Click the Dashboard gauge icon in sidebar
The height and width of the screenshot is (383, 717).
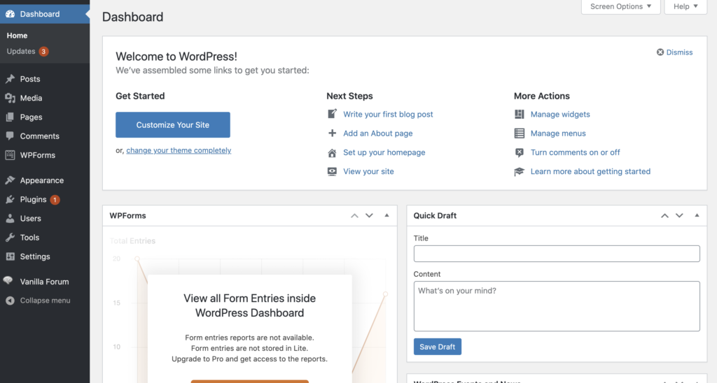tap(10, 14)
